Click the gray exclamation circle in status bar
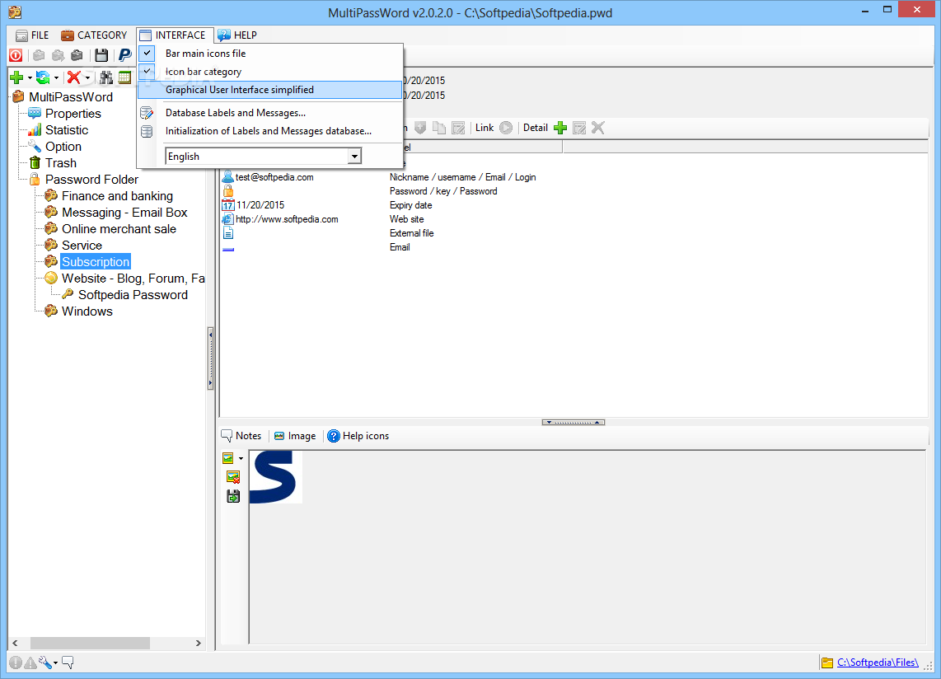Image resolution: width=941 pixels, height=679 pixels. point(15,663)
